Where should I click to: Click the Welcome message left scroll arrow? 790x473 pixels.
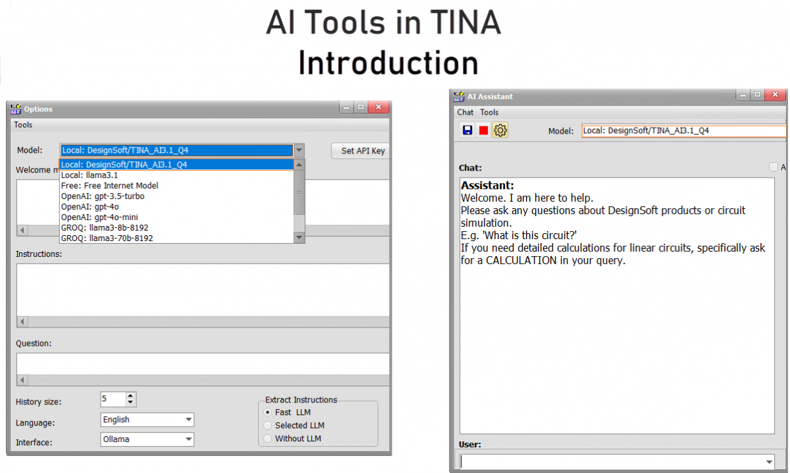[22, 230]
